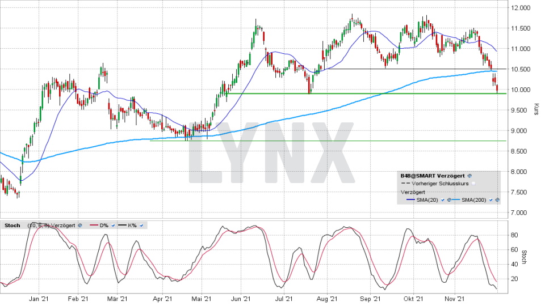
Task: Click the Okt '21 date axis label
Action: [413, 299]
